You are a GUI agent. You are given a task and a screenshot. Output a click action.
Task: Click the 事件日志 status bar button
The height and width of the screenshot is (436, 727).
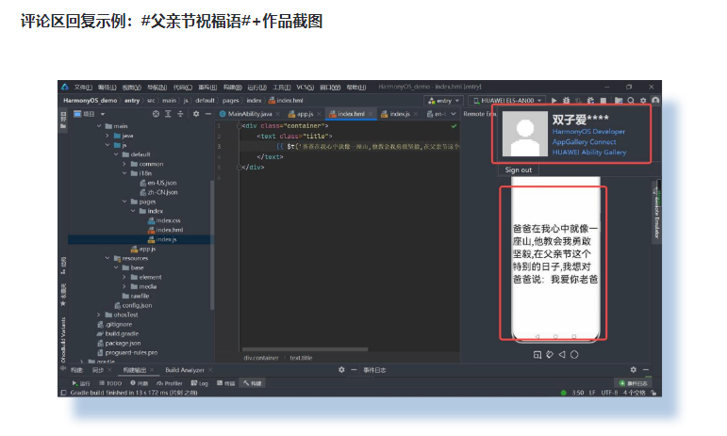[x=634, y=383]
